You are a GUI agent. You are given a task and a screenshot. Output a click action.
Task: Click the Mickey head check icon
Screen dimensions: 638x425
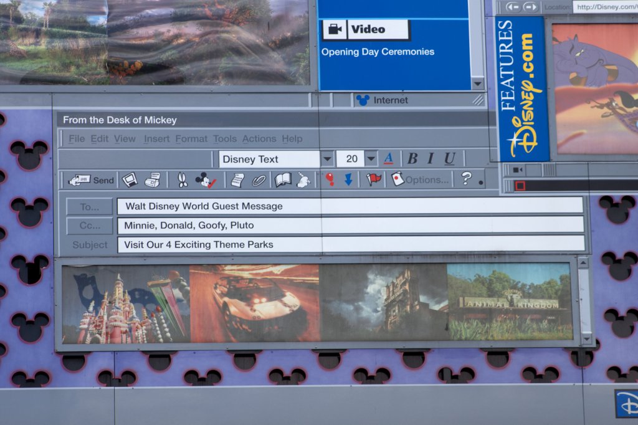click(204, 180)
